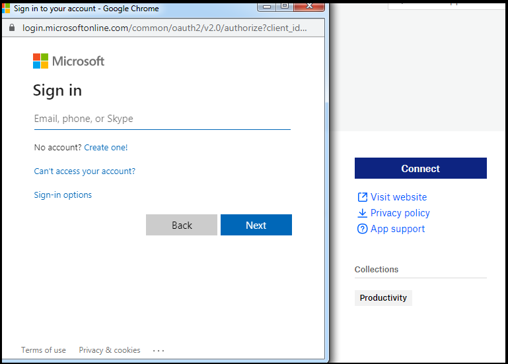
Task: Open Visit website link
Action: 398,197
